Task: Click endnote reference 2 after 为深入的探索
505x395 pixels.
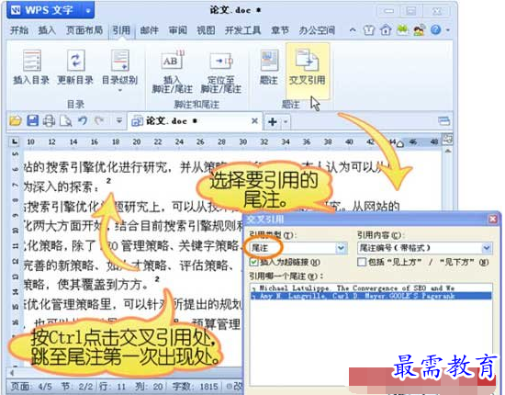Action: (109, 181)
